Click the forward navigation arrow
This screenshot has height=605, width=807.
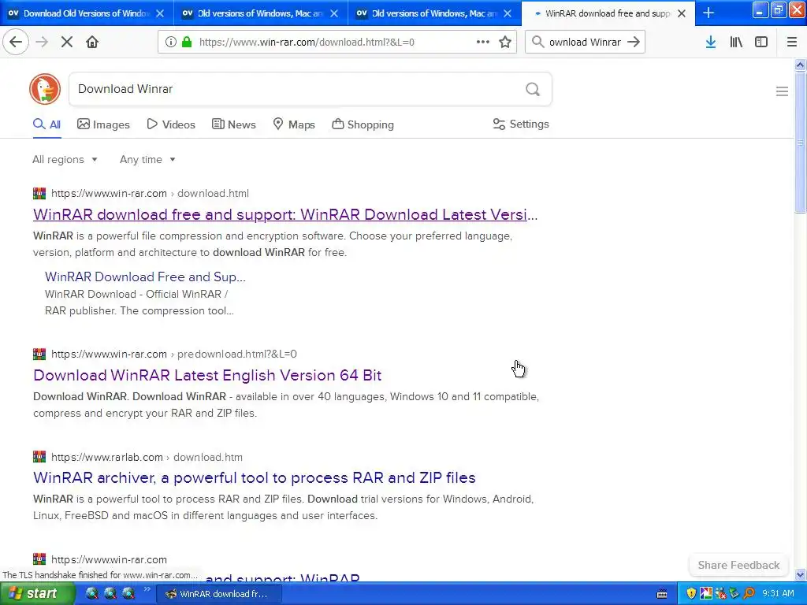pyautogui.click(x=42, y=43)
